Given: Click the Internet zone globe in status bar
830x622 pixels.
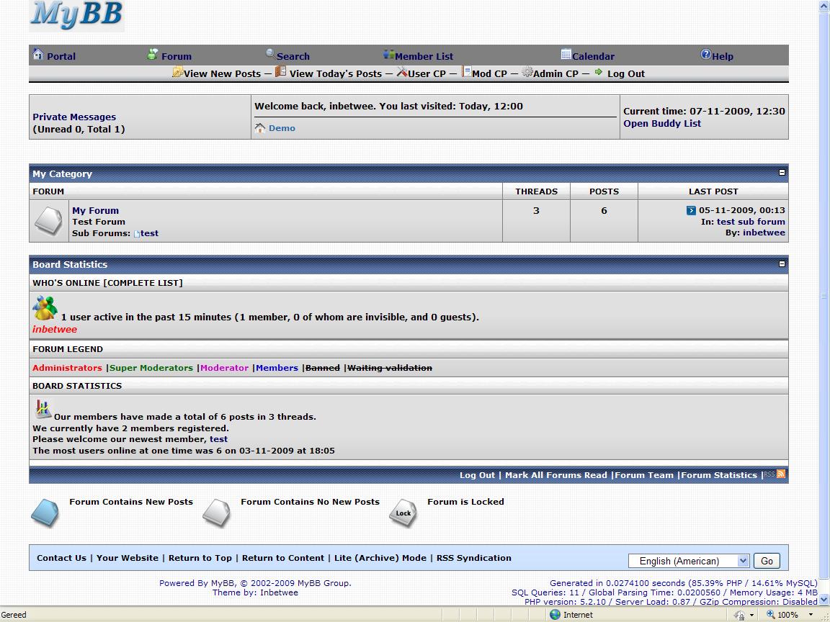Looking at the screenshot, I should [x=555, y=615].
